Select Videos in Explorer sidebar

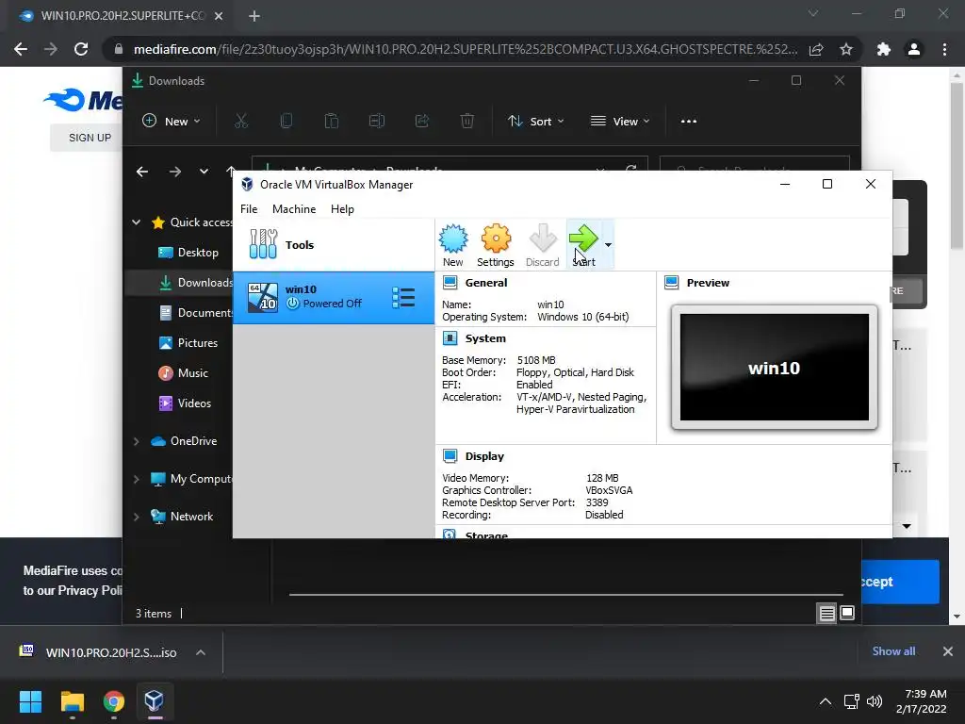coord(186,403)
